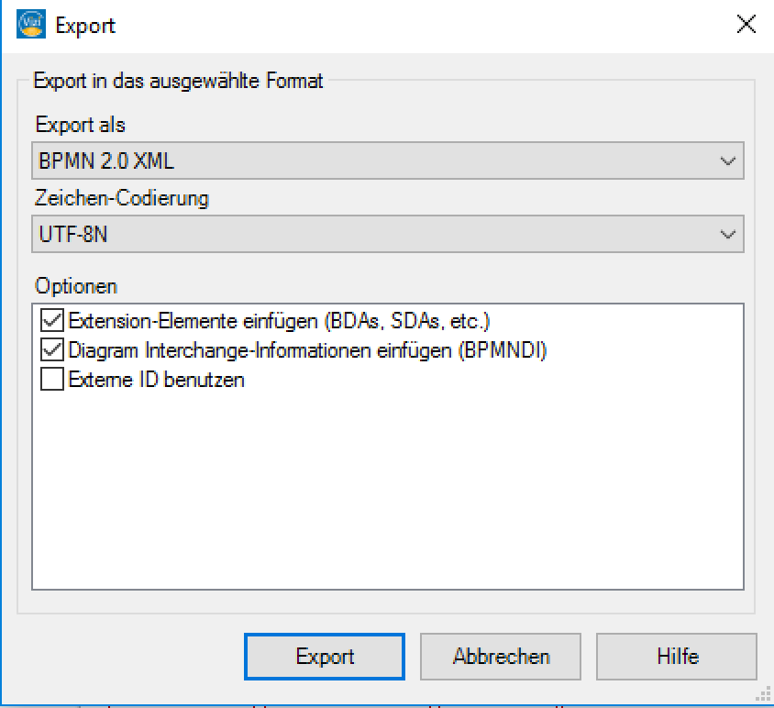Select the 'Externe ID benutzen' option label
The image size is (774, 708).
coord(157,380)
